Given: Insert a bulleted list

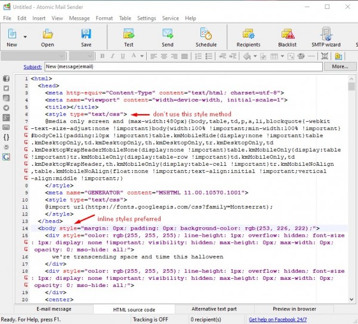Looking at the screenshot, I should click(209, 56).
